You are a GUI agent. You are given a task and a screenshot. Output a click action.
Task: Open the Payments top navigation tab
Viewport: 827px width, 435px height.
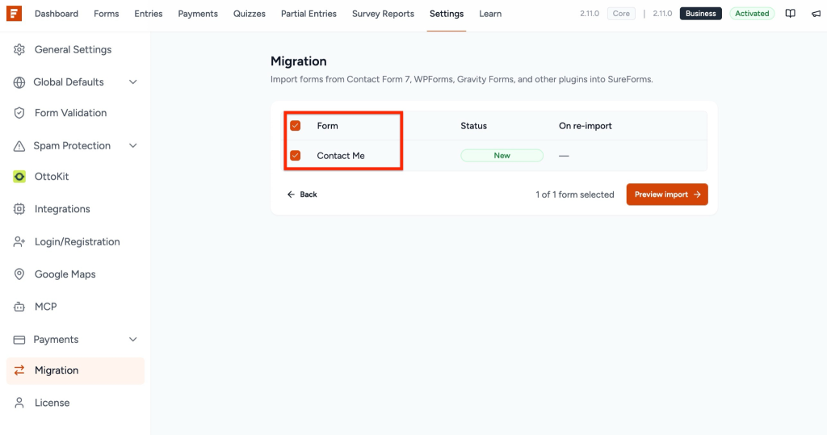[198, 14]
